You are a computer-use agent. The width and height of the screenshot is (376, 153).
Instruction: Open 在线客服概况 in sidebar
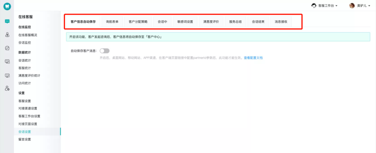point(28,35)
